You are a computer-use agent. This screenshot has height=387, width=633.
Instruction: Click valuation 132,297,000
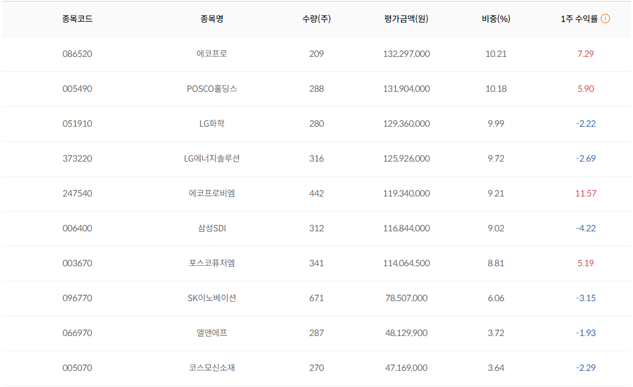[406, 54]
